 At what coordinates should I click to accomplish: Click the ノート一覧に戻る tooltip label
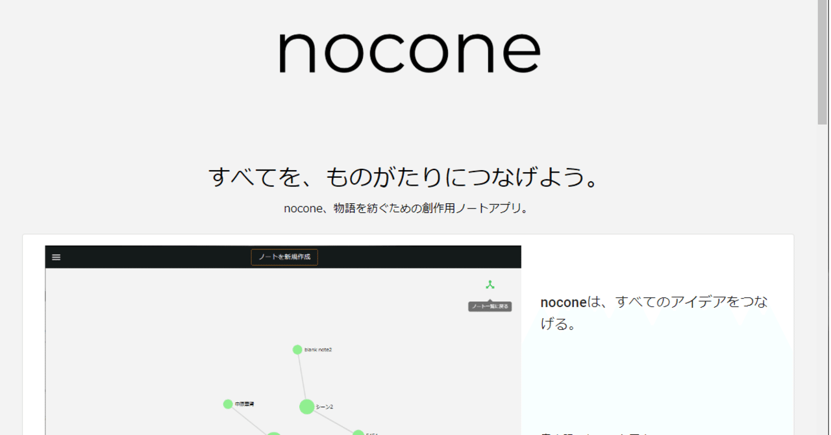point(490,306)
